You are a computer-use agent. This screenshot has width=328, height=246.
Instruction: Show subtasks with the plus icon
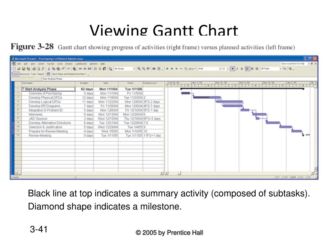click(176, 69)
